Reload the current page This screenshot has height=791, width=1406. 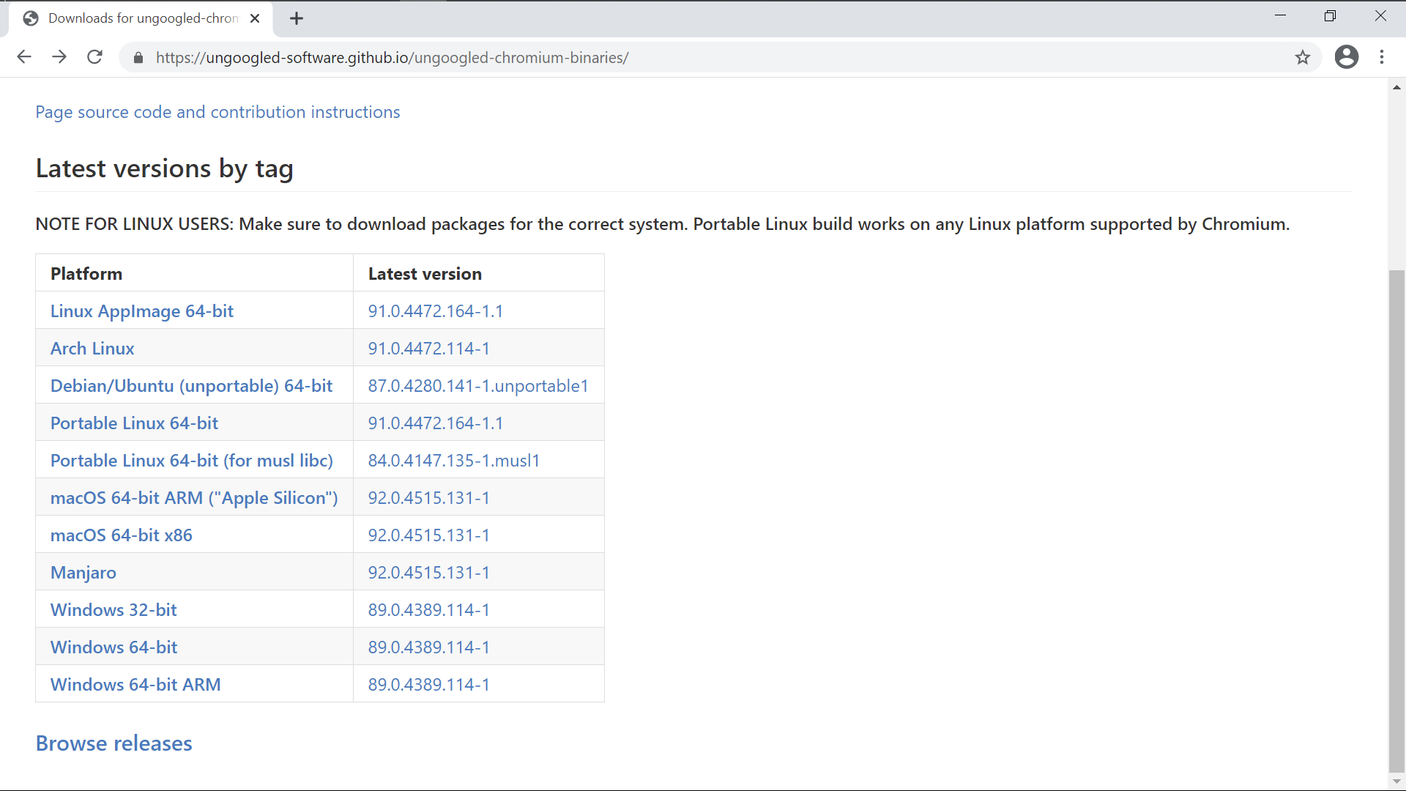pos(94,57)
